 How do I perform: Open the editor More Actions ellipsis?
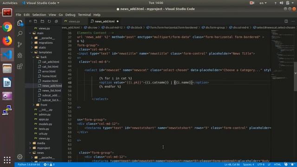(293, 21)
